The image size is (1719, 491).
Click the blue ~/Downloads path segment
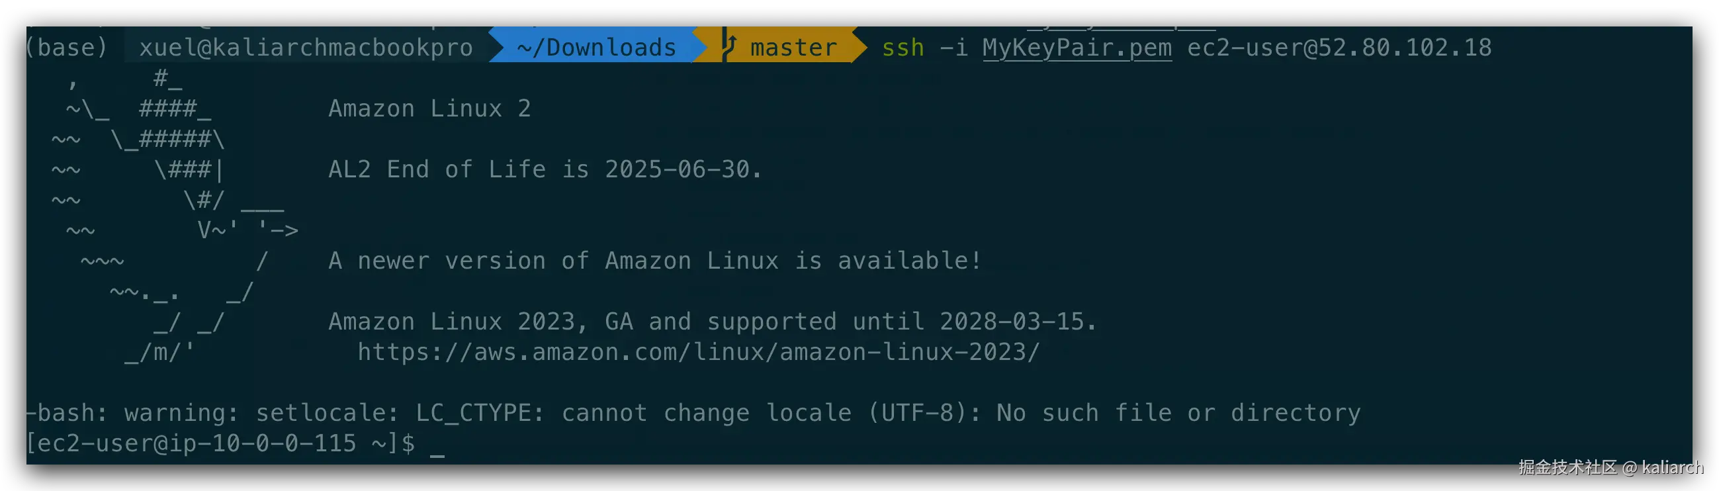pos(597,48)
